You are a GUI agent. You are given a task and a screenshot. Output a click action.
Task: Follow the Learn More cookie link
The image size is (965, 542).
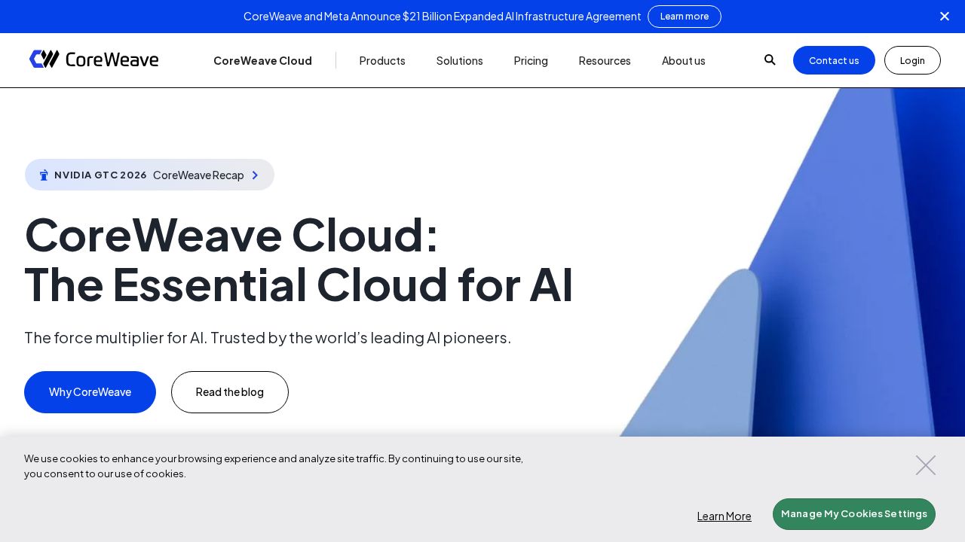(724, 516)
